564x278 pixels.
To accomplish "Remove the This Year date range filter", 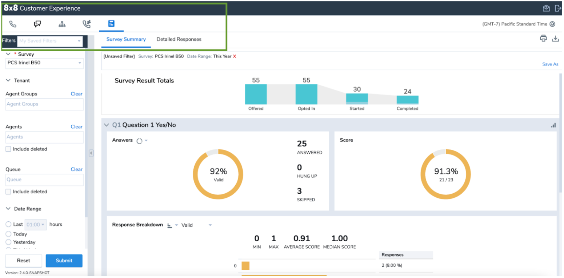I will (235, 56).
